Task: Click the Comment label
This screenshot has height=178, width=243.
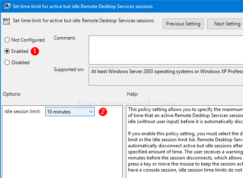Action: coord(65,38)
